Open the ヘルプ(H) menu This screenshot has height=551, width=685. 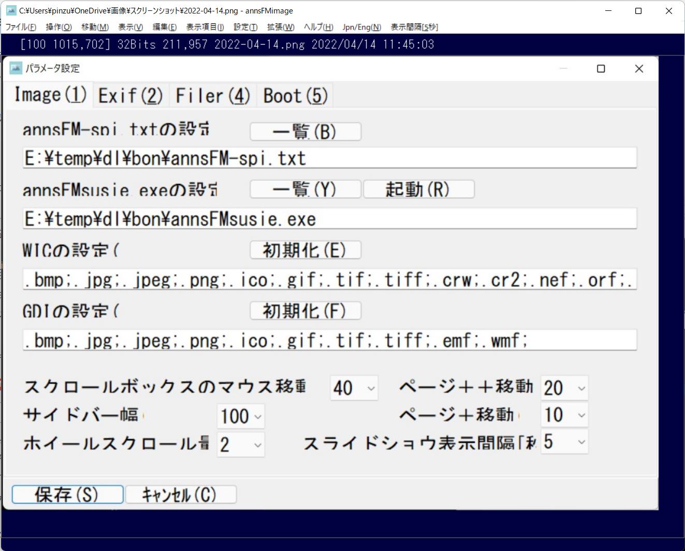(318, 27)
